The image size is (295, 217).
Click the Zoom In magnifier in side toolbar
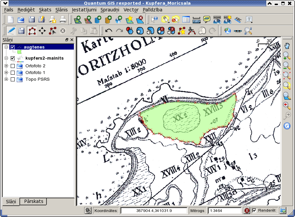pos(287,56)
